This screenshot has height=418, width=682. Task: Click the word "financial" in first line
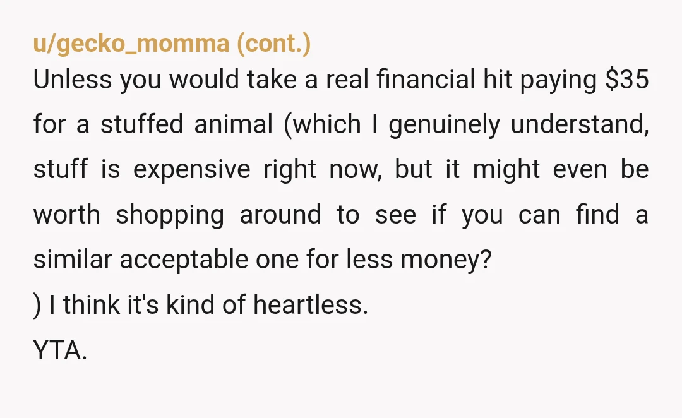426,80
